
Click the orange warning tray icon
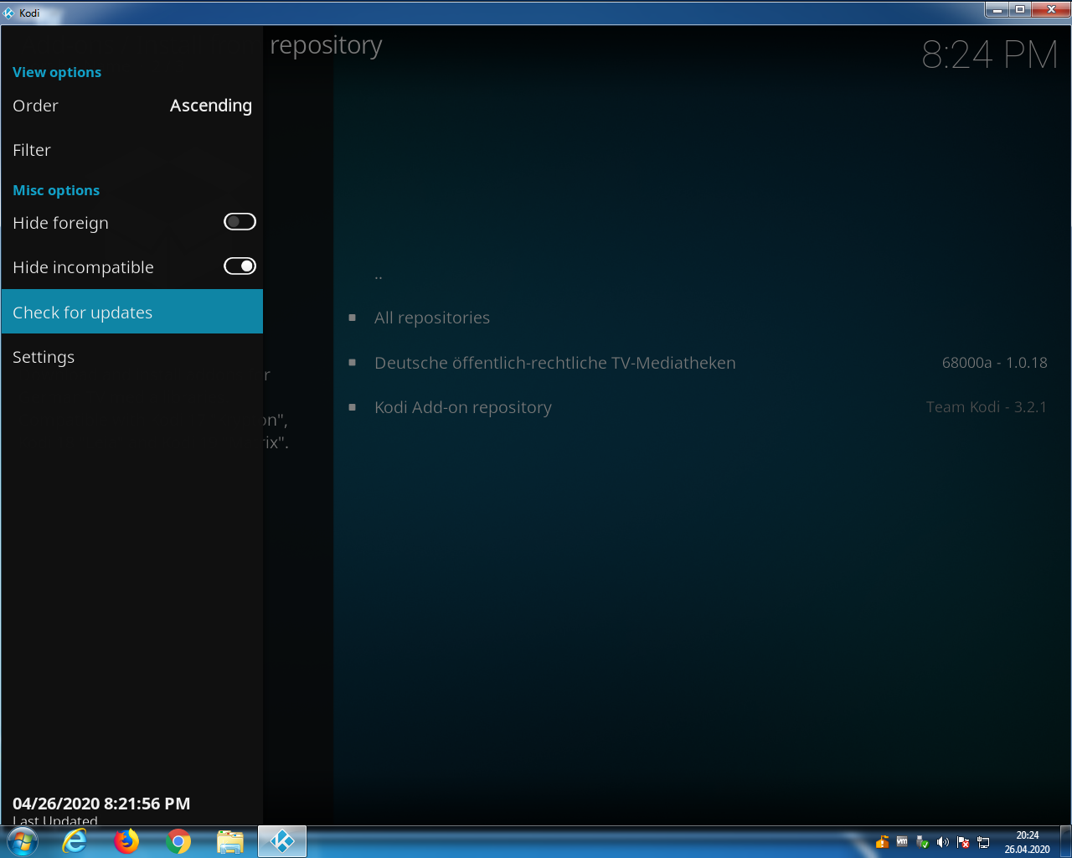click(x=882, y=842)
